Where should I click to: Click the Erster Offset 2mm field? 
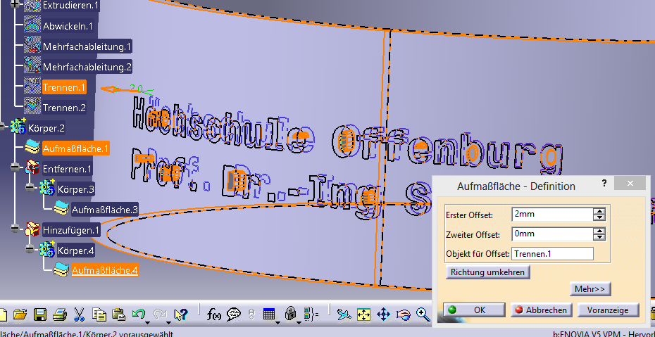point(552,215)
